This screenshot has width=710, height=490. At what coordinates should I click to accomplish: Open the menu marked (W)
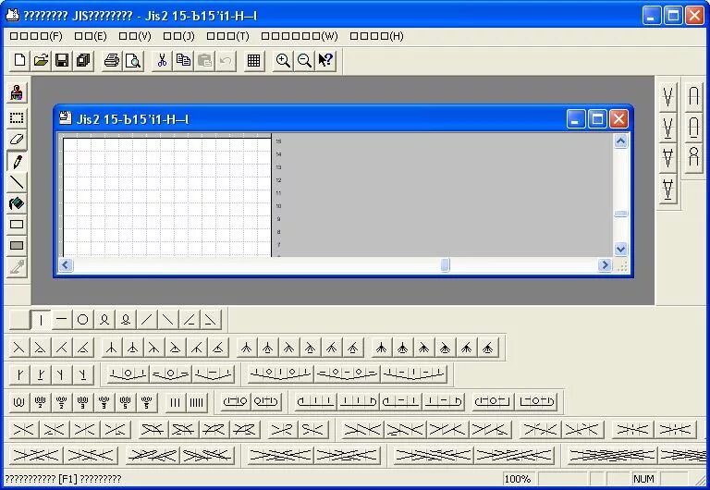click(300, 36)
